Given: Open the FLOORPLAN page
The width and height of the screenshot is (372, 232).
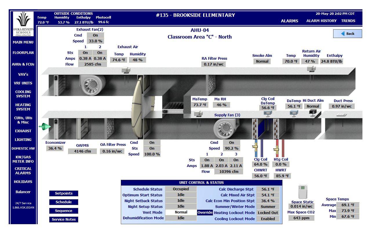Looking at the screenshot, I should pos(23,53).
